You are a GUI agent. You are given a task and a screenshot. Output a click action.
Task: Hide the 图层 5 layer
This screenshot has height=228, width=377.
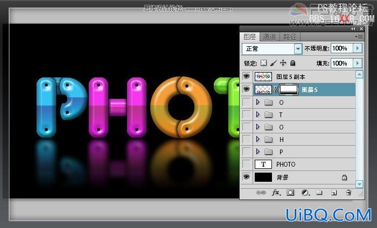click(x=247, y=89)
